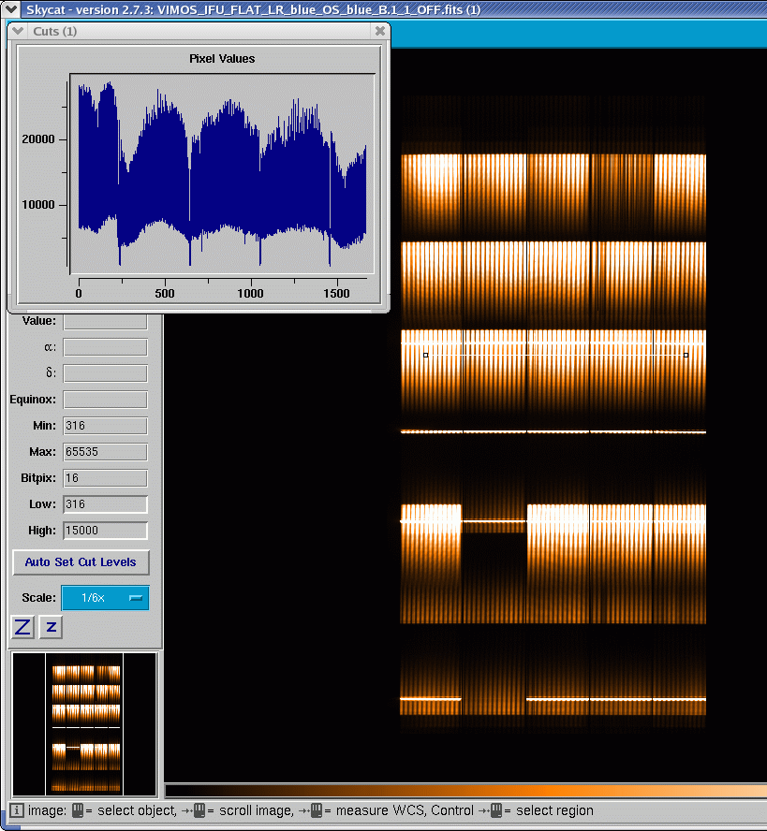Click the 1000 x-axis label
The width and height of the screenshot is (767, 831).
(250, 294)
